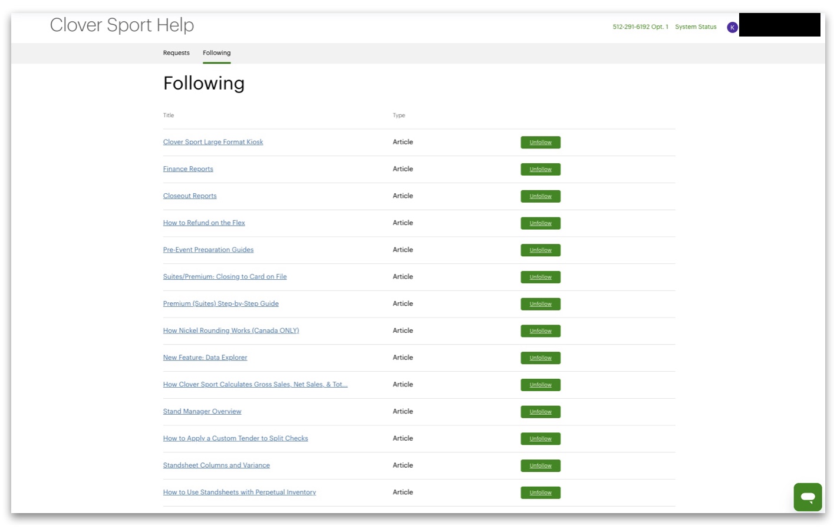837x529 pixels.
Task: Unfollow Clover Sport Large Format Kiosk
Action: (x=541, y=143)
